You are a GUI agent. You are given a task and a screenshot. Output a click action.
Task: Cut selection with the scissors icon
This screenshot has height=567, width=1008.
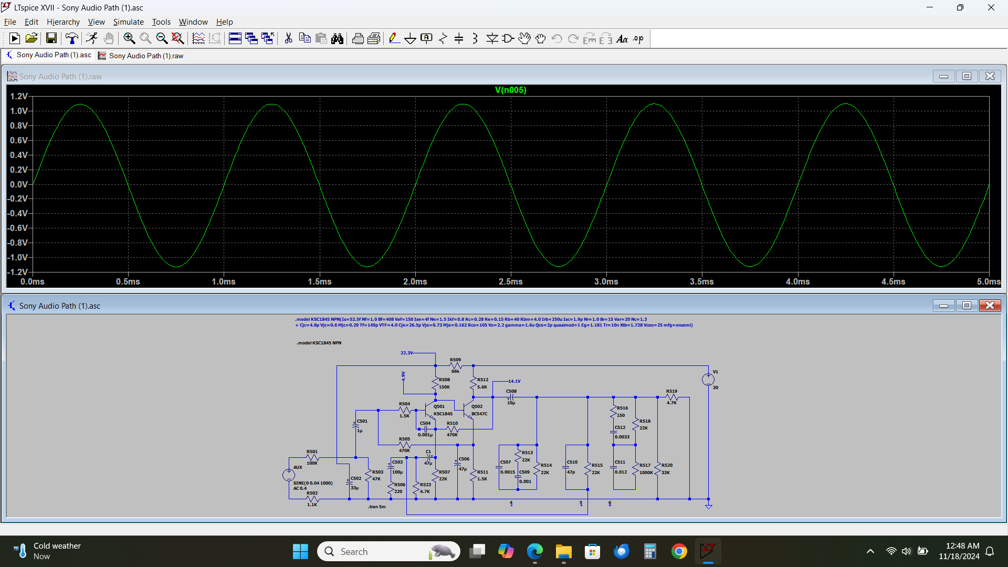pos(288,38)
